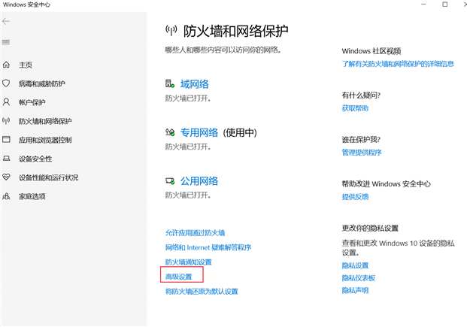Click the 防火墙和网络保护 page heading

click(x=236, y=31)
